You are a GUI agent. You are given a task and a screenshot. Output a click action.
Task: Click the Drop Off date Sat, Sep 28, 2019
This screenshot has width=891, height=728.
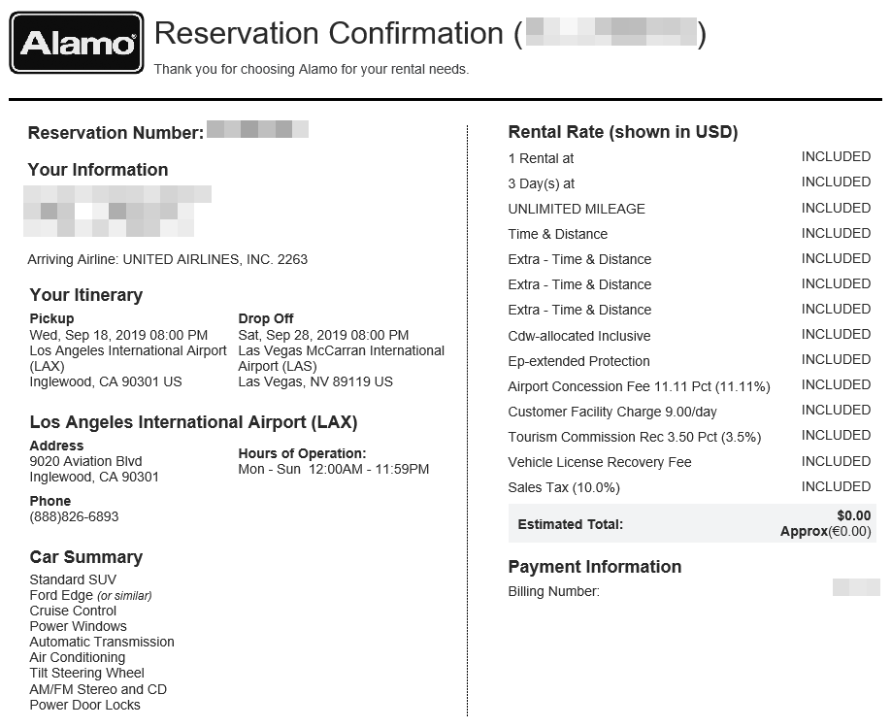pos(323,335)
